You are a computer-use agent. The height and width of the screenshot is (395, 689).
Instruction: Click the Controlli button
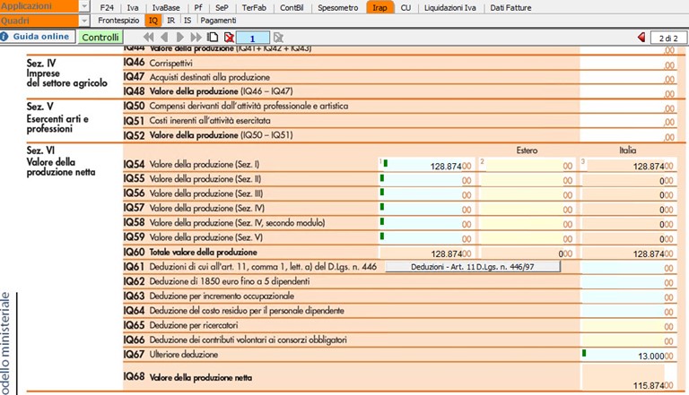coord(100,38)
